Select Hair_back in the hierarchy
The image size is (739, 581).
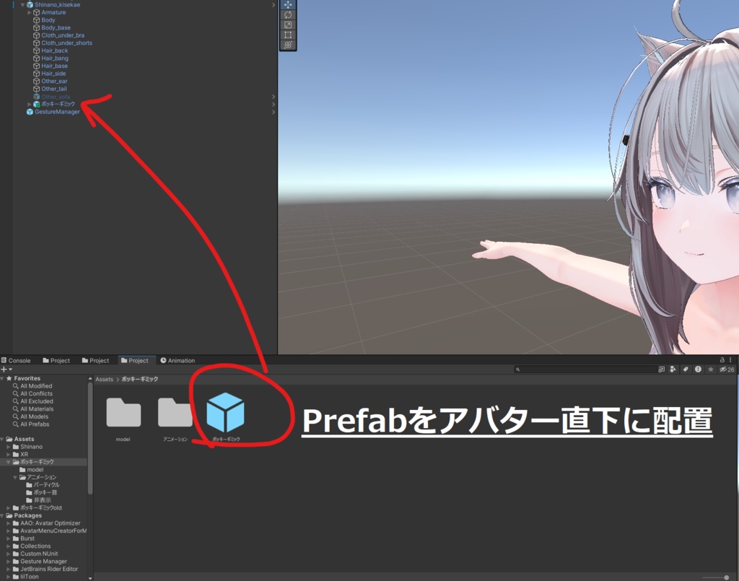point(55,51)
